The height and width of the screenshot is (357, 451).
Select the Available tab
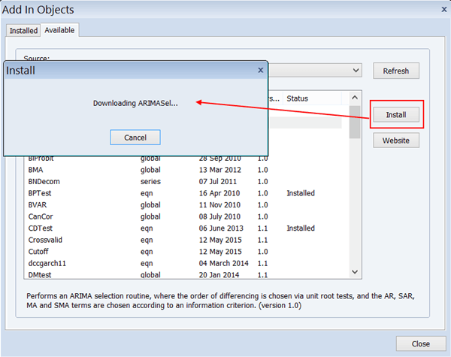pos(60,30)
